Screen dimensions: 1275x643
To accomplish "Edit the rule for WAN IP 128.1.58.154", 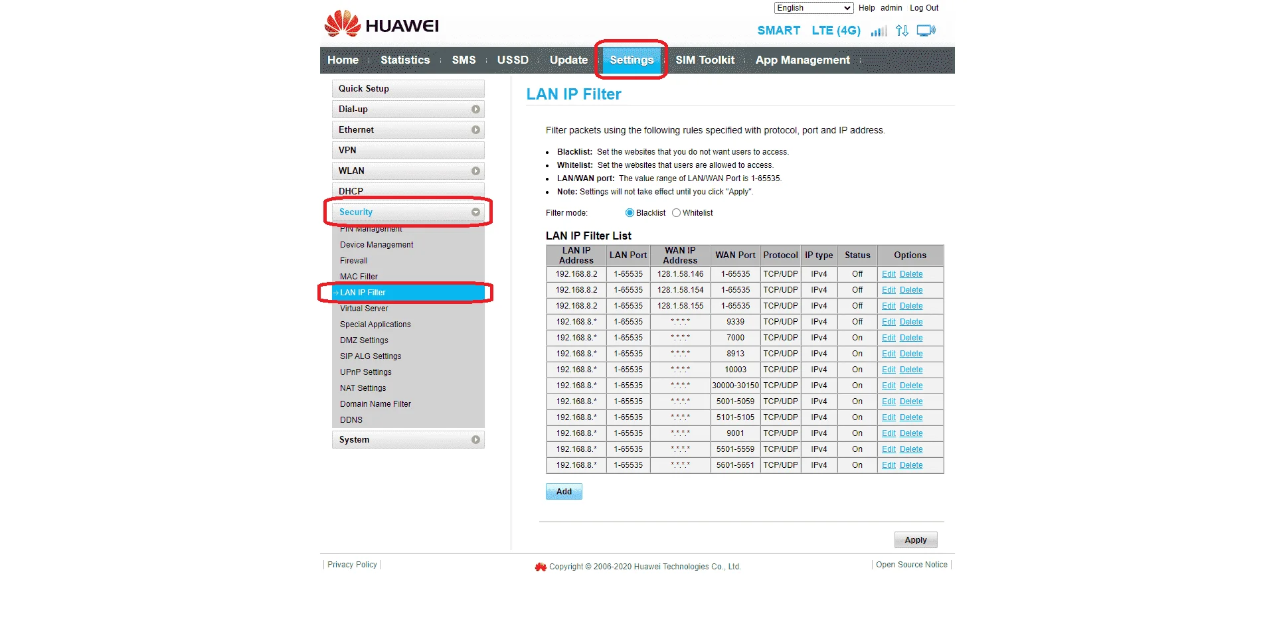I will pos(889,290).
